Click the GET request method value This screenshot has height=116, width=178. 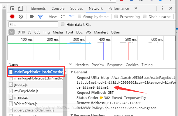coord(111,93)
